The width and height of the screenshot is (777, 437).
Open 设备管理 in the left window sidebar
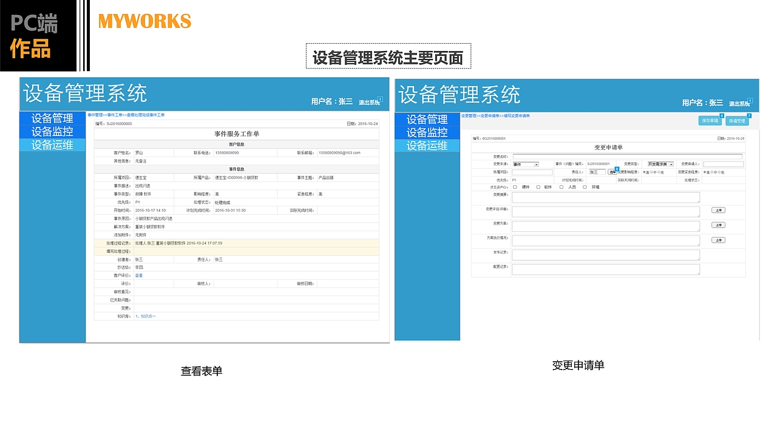pyautogui.click(x=52, y=118)
